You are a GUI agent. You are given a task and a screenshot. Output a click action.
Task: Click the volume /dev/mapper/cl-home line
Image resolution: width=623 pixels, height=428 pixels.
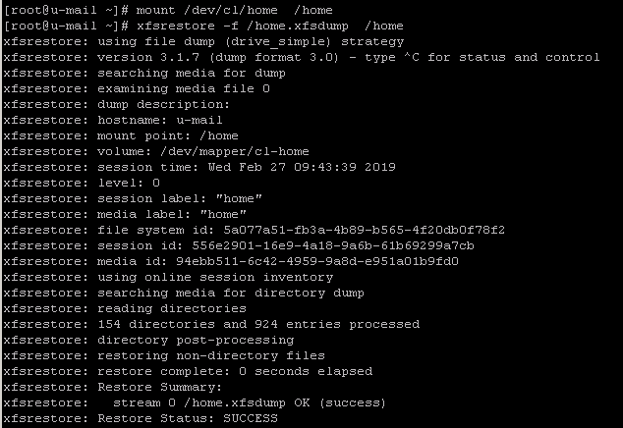click(x=155, y=151)
